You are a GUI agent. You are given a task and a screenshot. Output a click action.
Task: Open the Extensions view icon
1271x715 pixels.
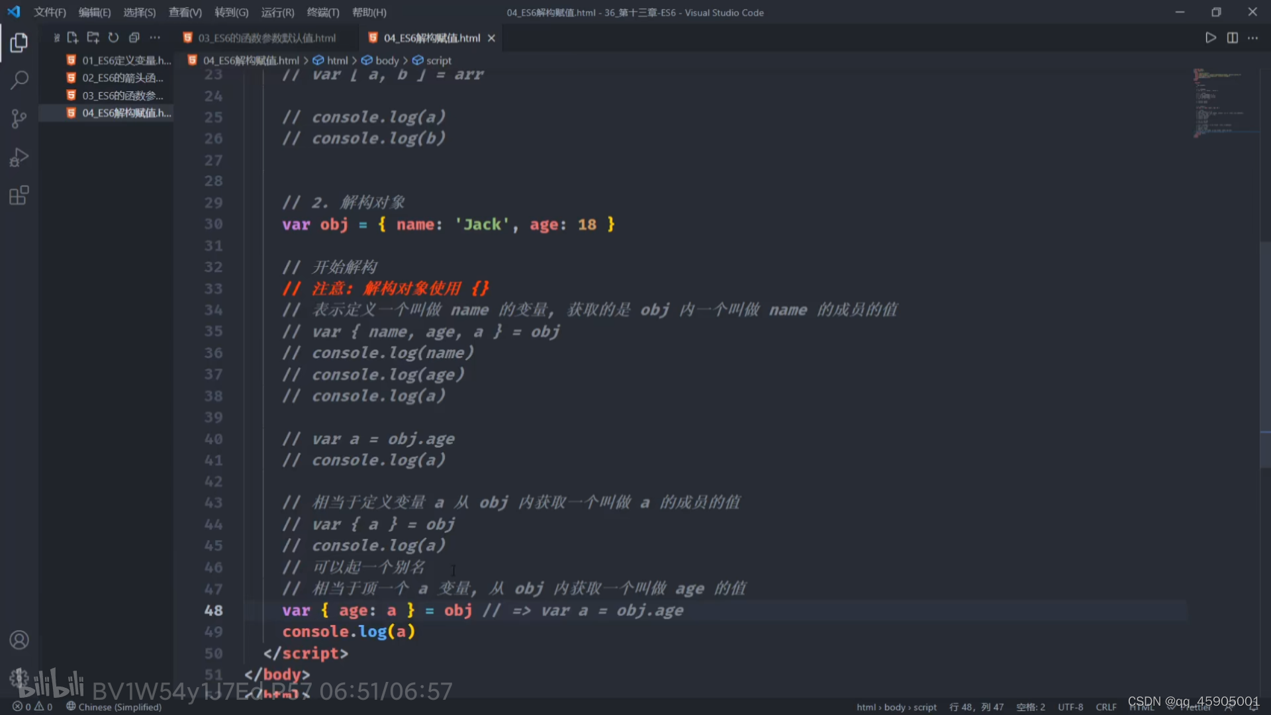(19, 196)
